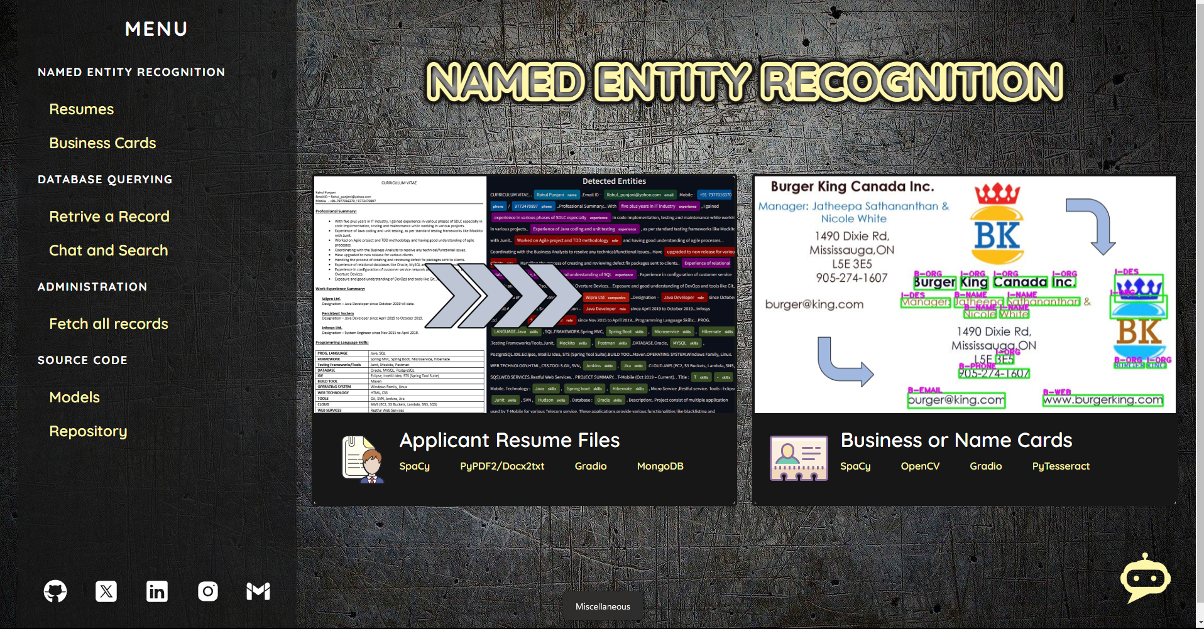The height and width of the screenshot is (629, 1204).
Task: Open the Gmail mail icon
Action: click(258, 591)
